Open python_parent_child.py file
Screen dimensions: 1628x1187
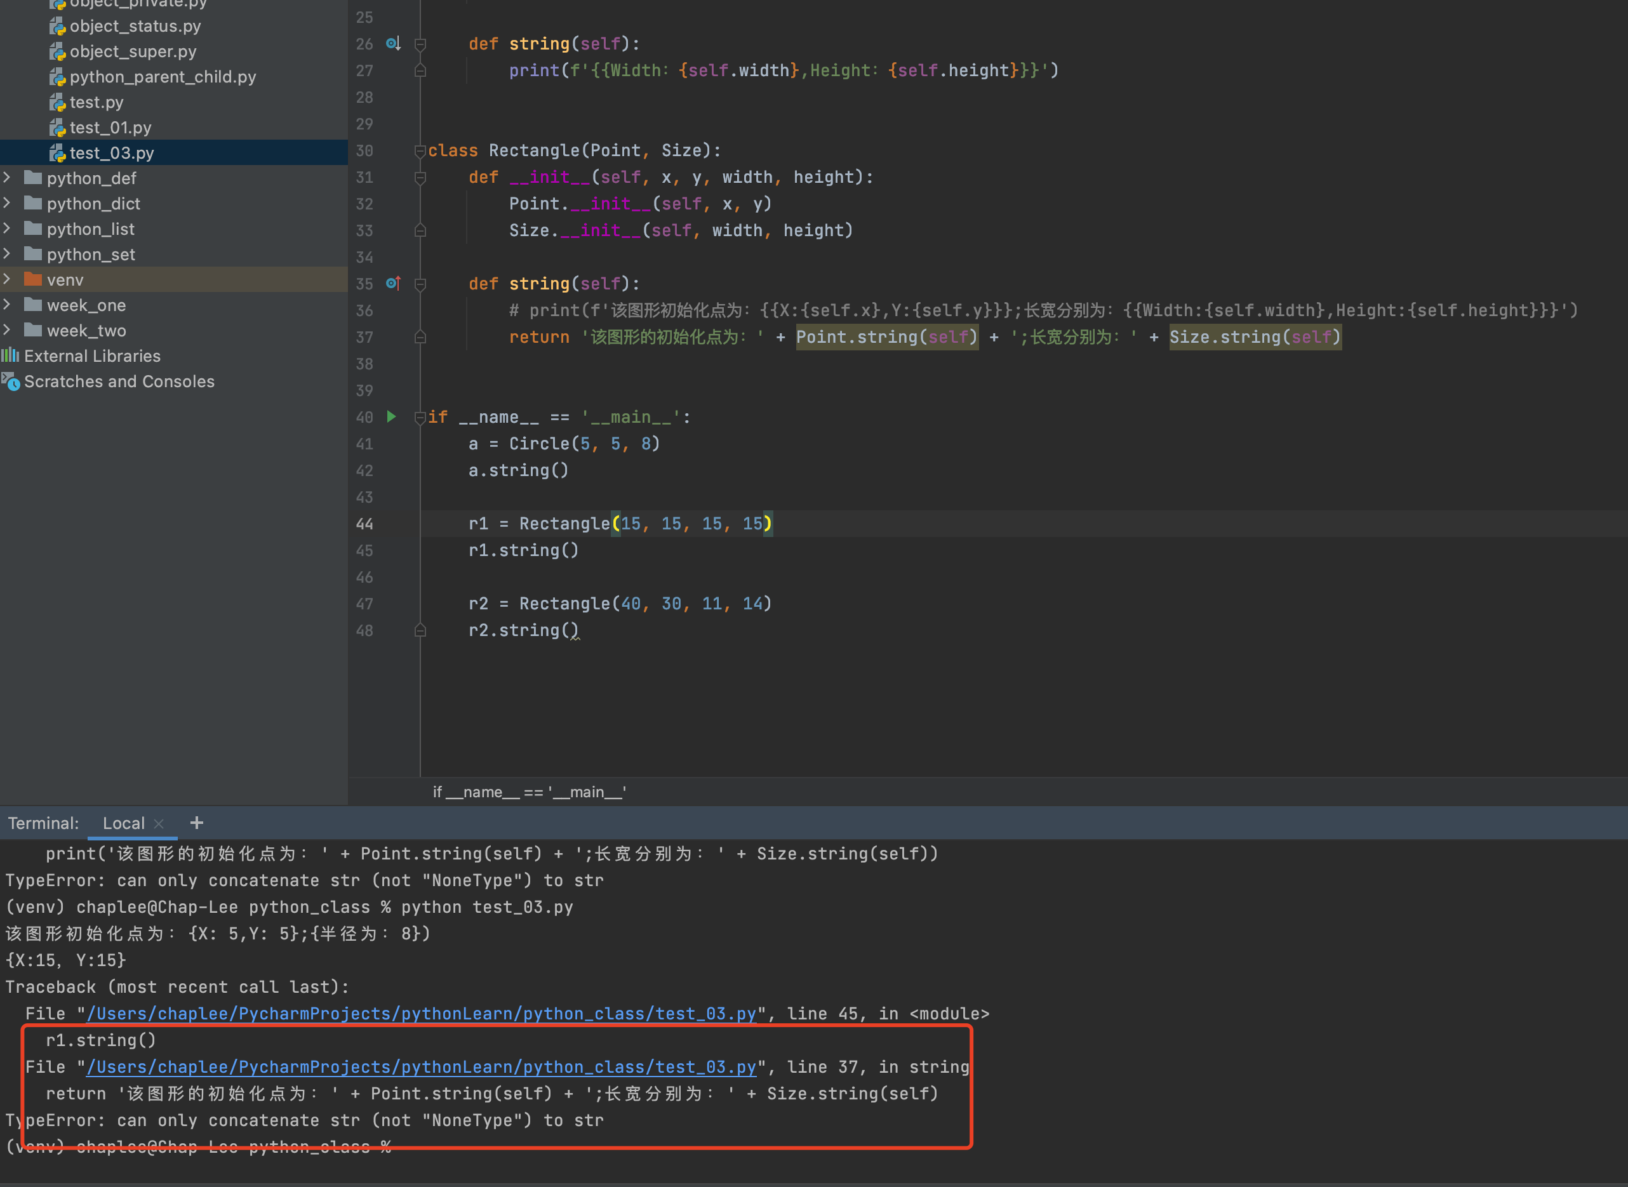163,77
